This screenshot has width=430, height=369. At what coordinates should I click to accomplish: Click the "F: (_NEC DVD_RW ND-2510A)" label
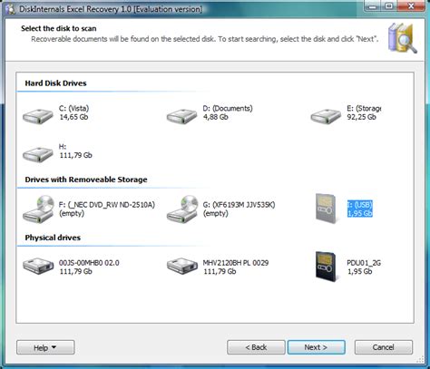[107, 205]
